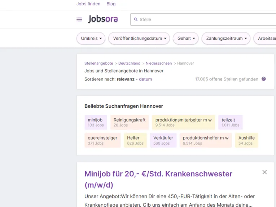Follow the Niedersachsen breadcrumb link
The image size is (276, 207).
click(x=159, y=63)
